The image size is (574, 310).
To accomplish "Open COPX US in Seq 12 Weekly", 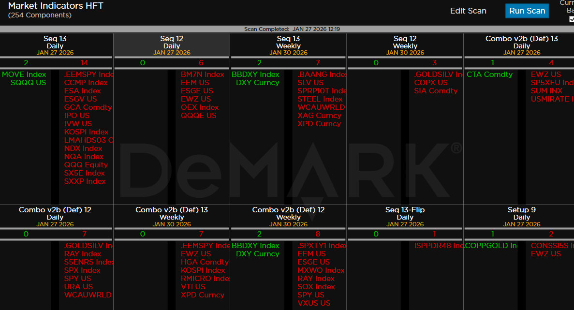I will [x=431, y=83].
